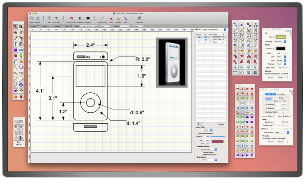Toggle the Outline checkbox in Color & Style

273,49
